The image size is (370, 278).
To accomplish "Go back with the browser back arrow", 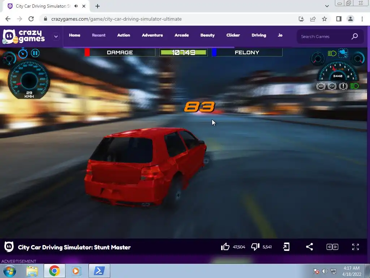I will point(8,19).
